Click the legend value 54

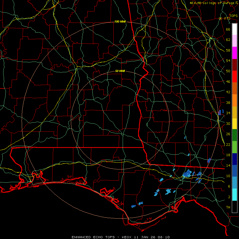click(x=228, y=61)
